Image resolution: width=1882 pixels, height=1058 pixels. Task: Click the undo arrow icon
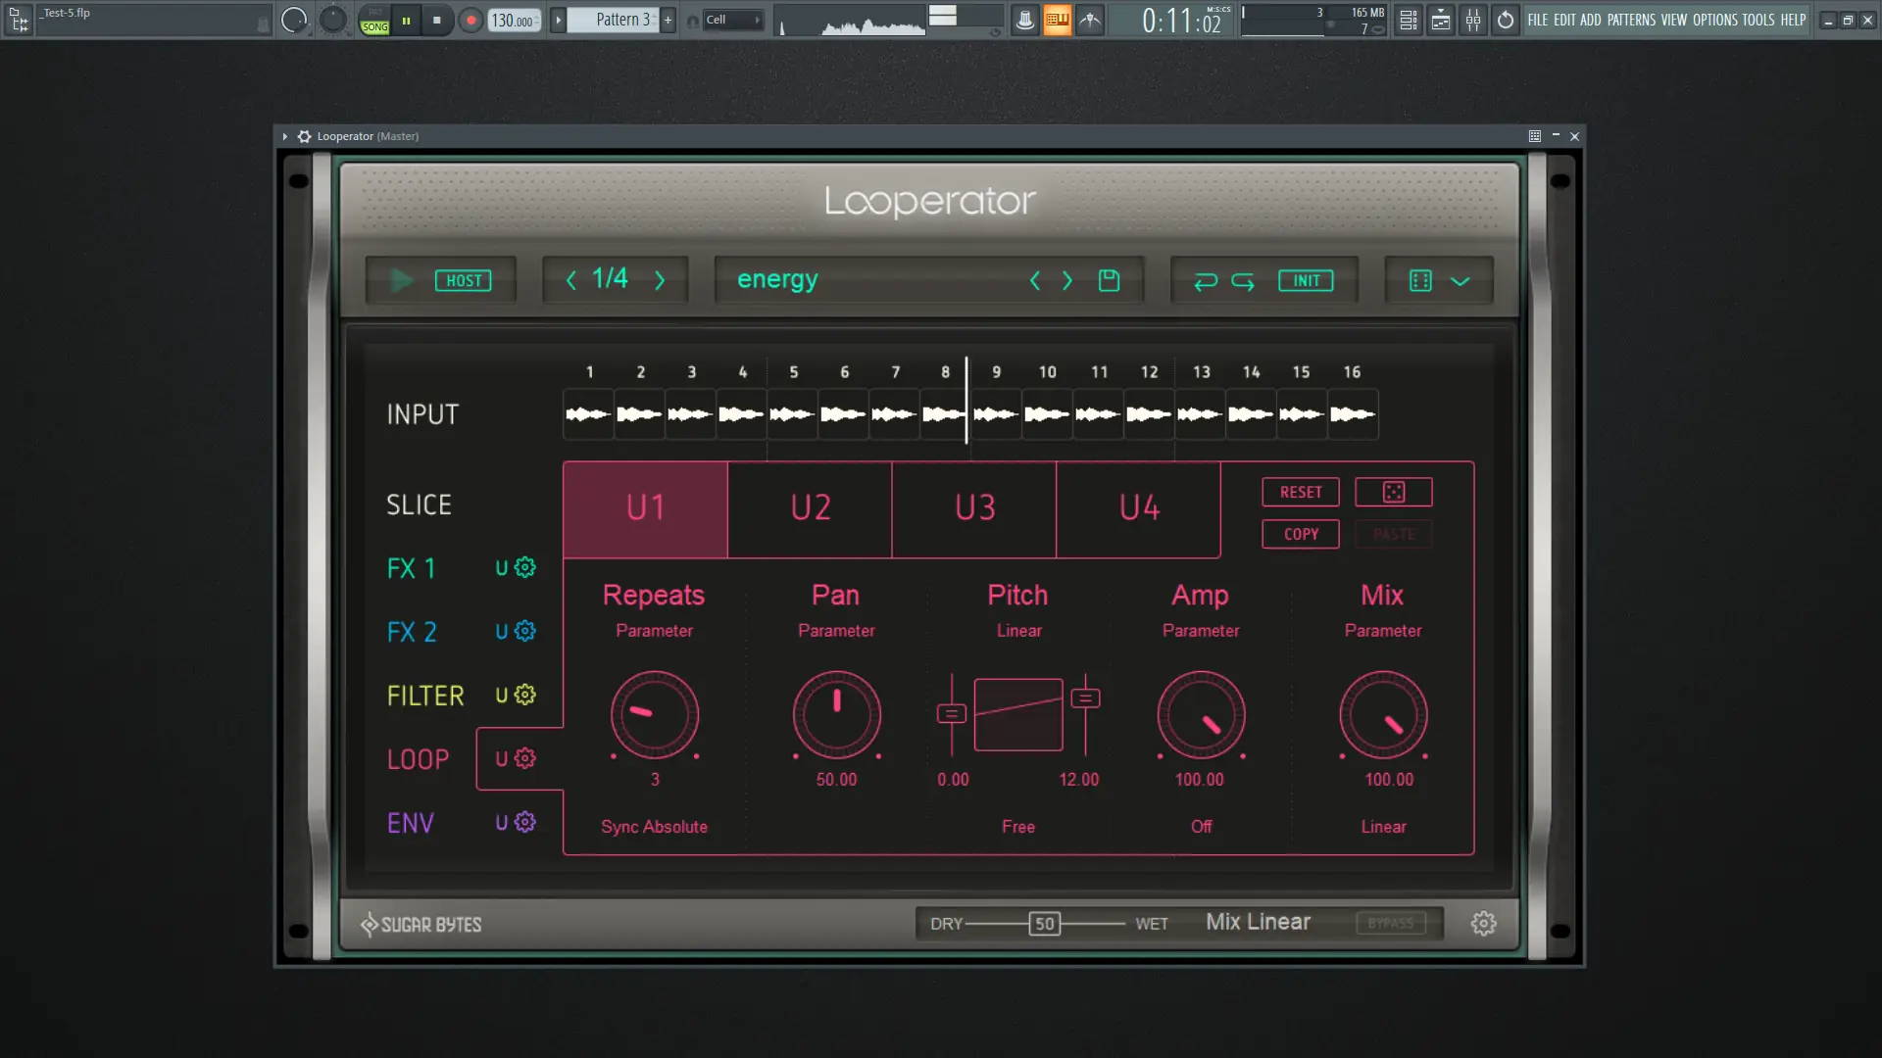[x=1205, y=281]
